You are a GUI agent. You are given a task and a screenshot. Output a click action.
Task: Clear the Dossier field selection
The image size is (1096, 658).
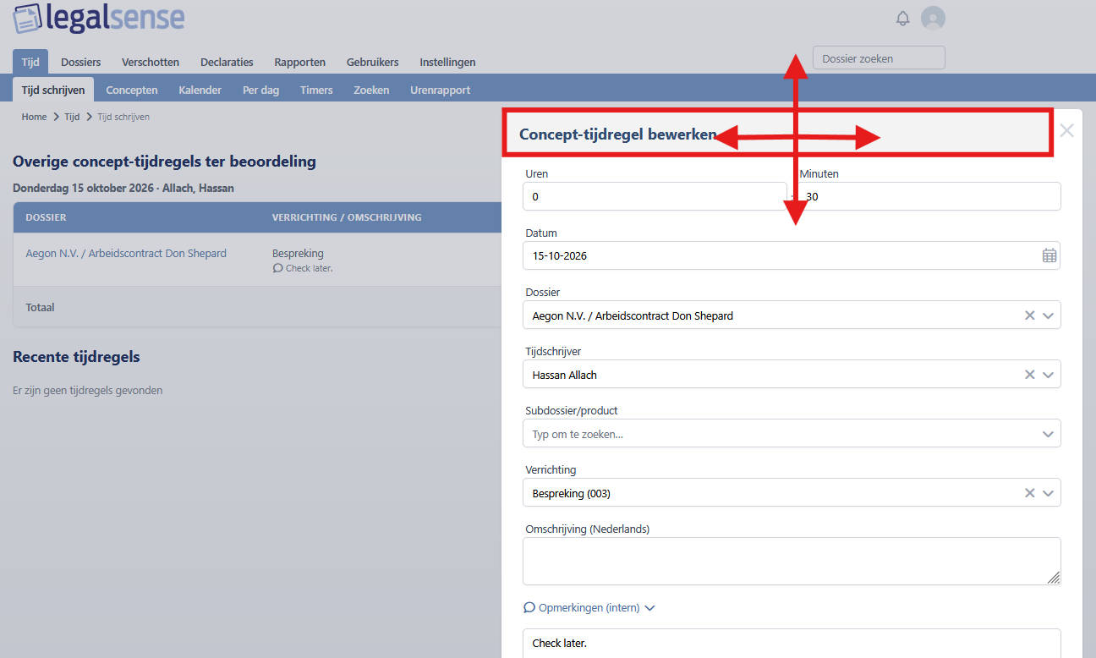(x=1029, y=315)
